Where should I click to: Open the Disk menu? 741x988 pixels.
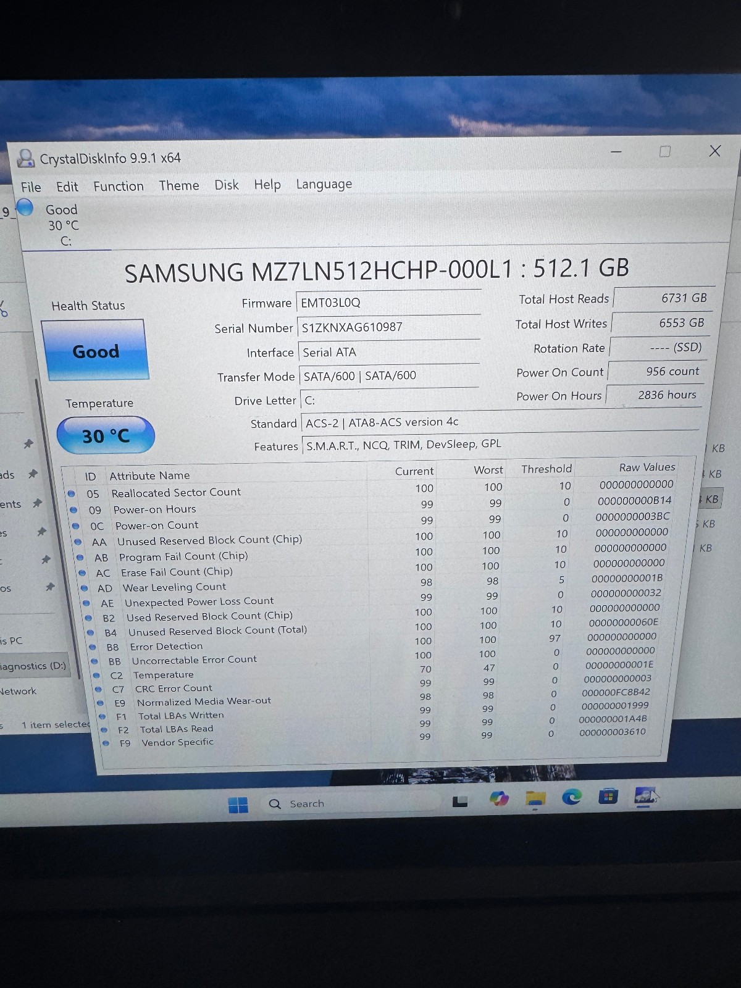(227, 185)
